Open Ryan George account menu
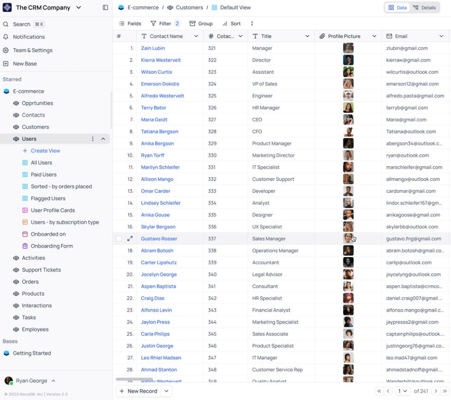Viewport: 451px width, 400px height. (x=30, y=381)
